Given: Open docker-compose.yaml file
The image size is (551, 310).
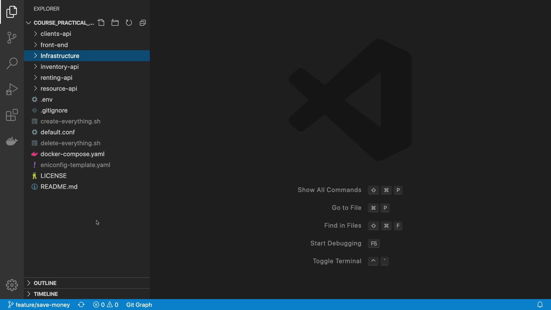Looking at the screenshot, I should pos(72,154).
